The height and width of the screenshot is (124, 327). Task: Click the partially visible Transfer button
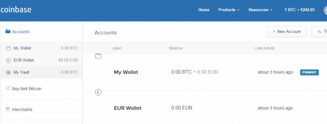319,32
